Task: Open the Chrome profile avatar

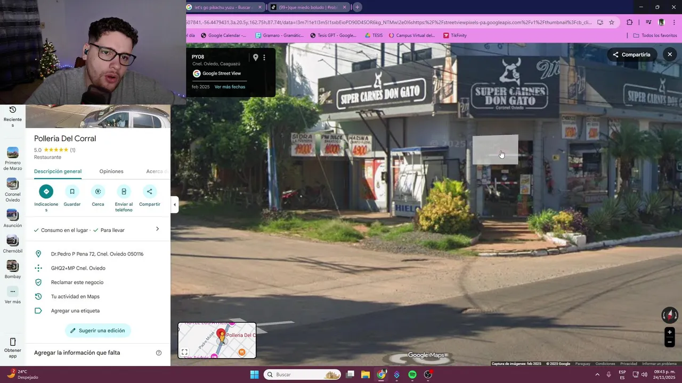Action: point(661,22)
